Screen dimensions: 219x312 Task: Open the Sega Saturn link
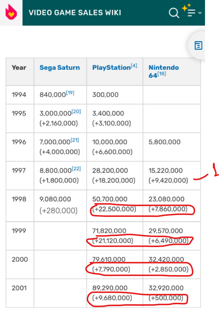coord(60,67)
